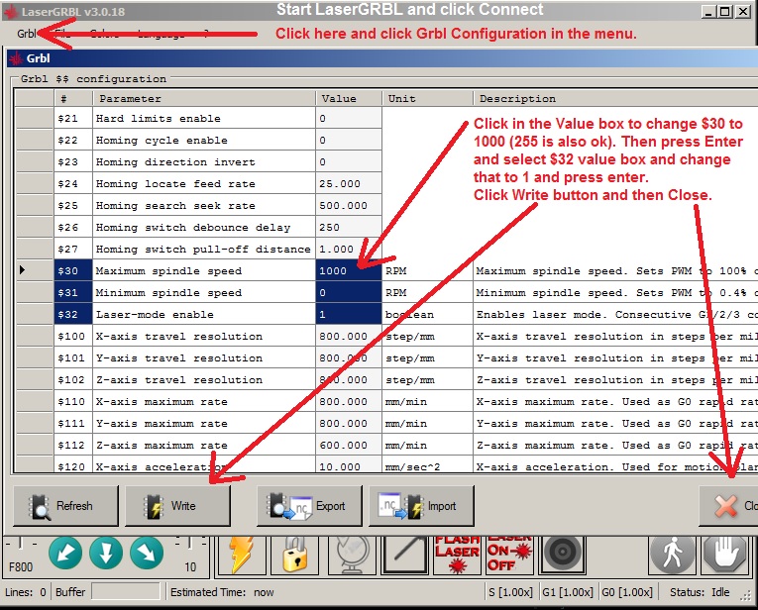Jog straight down with the teal arrow
Image resolution: width=758 pixels, height=610 pixels.
pyautogui.click(x=106, y=553)
